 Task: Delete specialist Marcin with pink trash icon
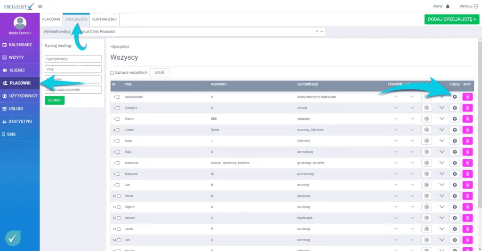click(467, 118)
